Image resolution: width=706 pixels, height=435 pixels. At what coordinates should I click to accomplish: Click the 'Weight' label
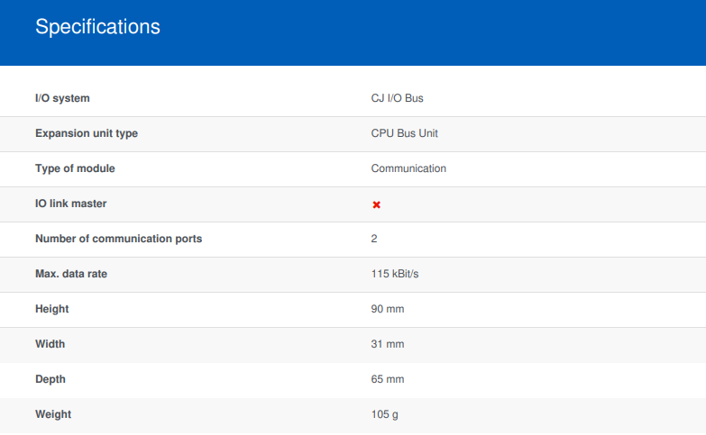(x=53, y=414)
